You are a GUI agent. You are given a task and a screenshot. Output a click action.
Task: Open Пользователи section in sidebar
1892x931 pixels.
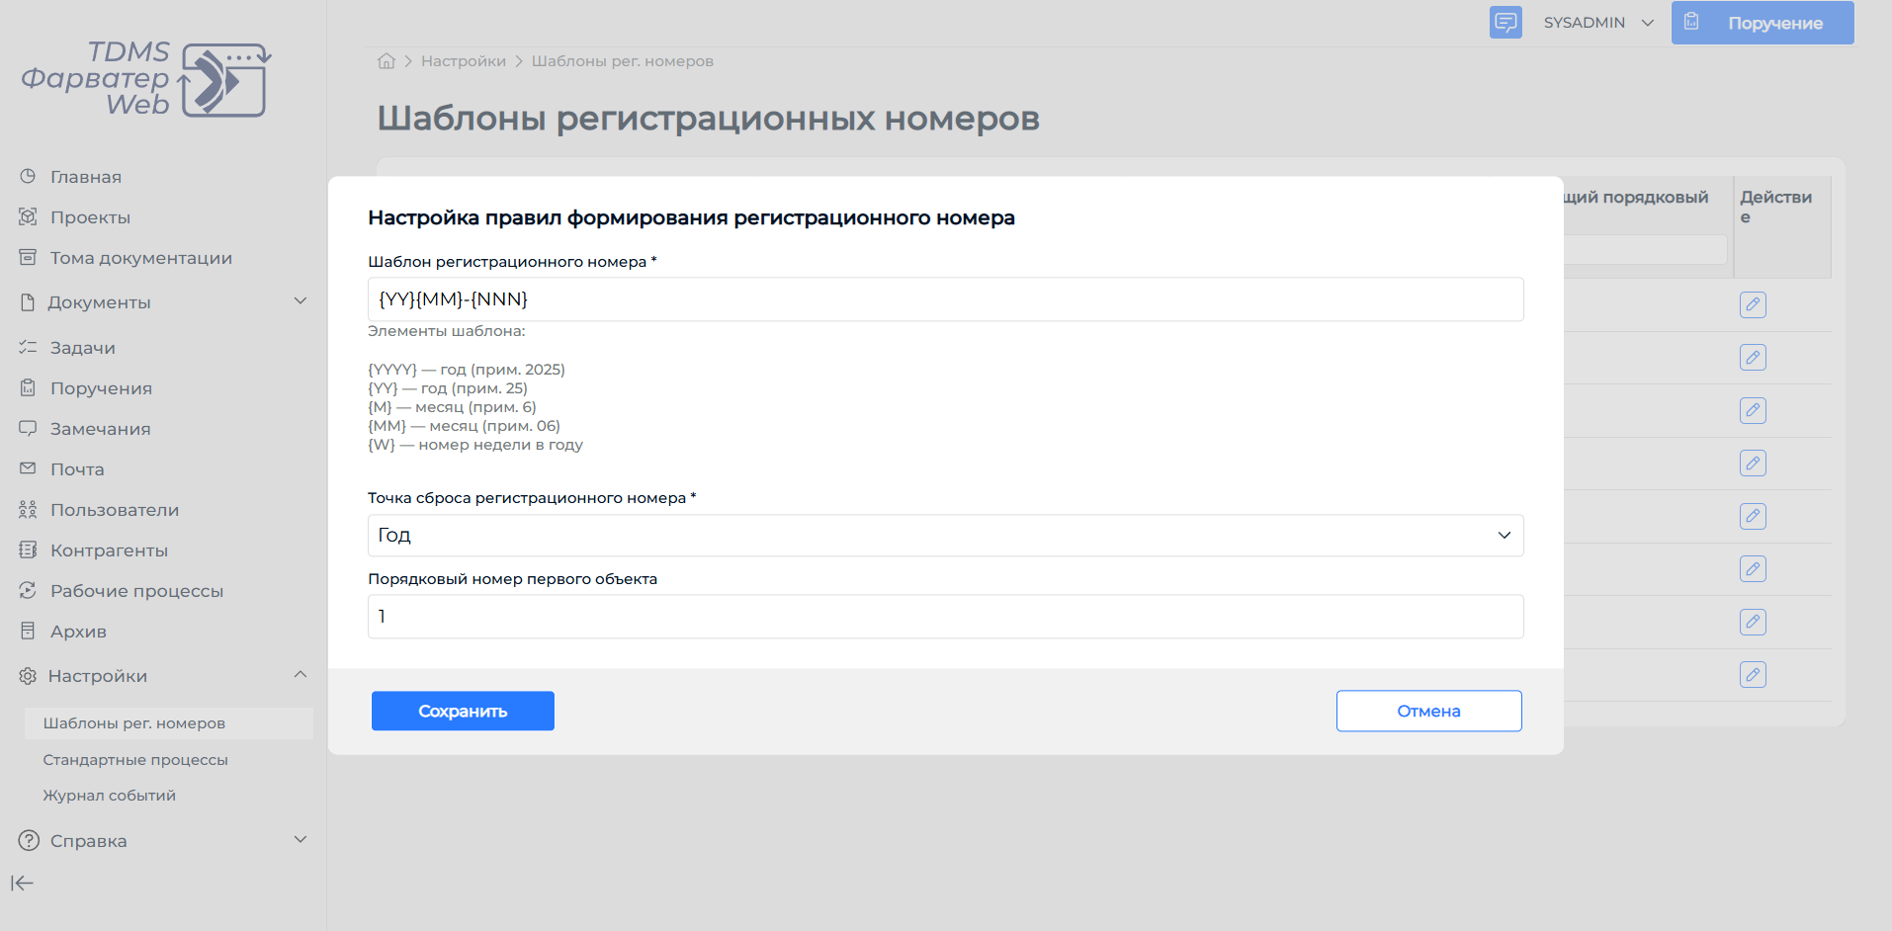click(x=115, y=510)
